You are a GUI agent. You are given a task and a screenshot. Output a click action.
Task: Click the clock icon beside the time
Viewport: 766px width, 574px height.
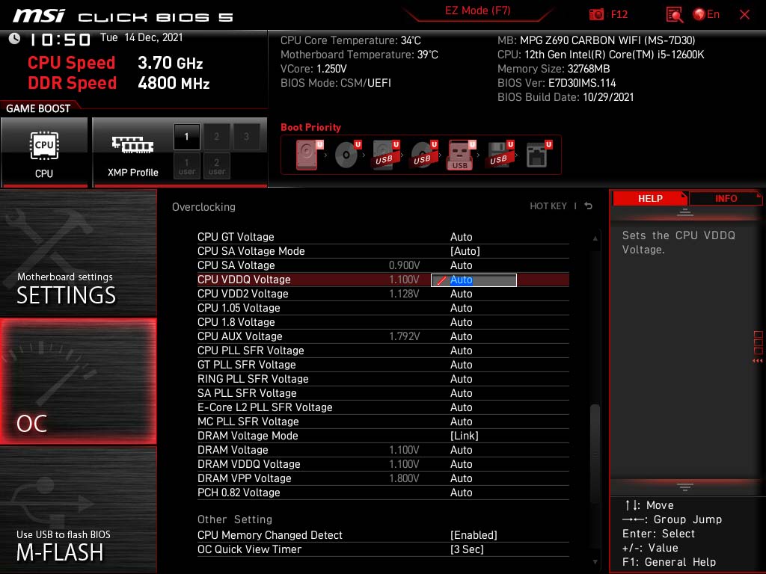click(x=14, y=38)
